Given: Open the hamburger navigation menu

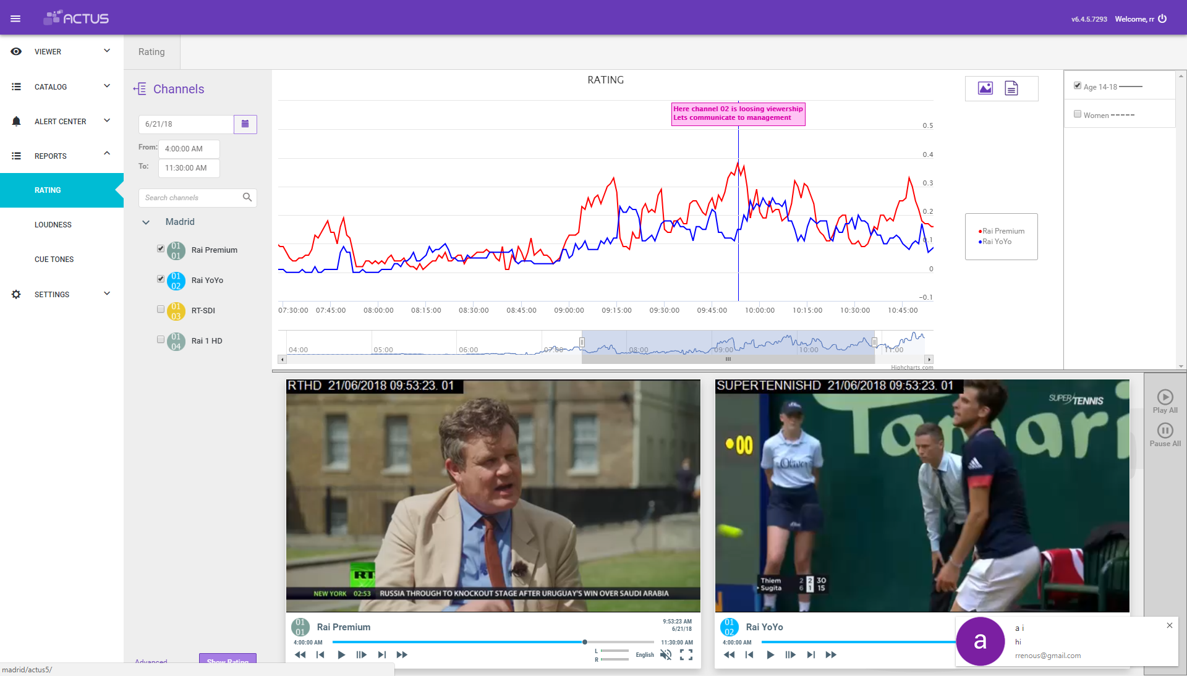Looking at the screenshot, I should pos(15,18).
